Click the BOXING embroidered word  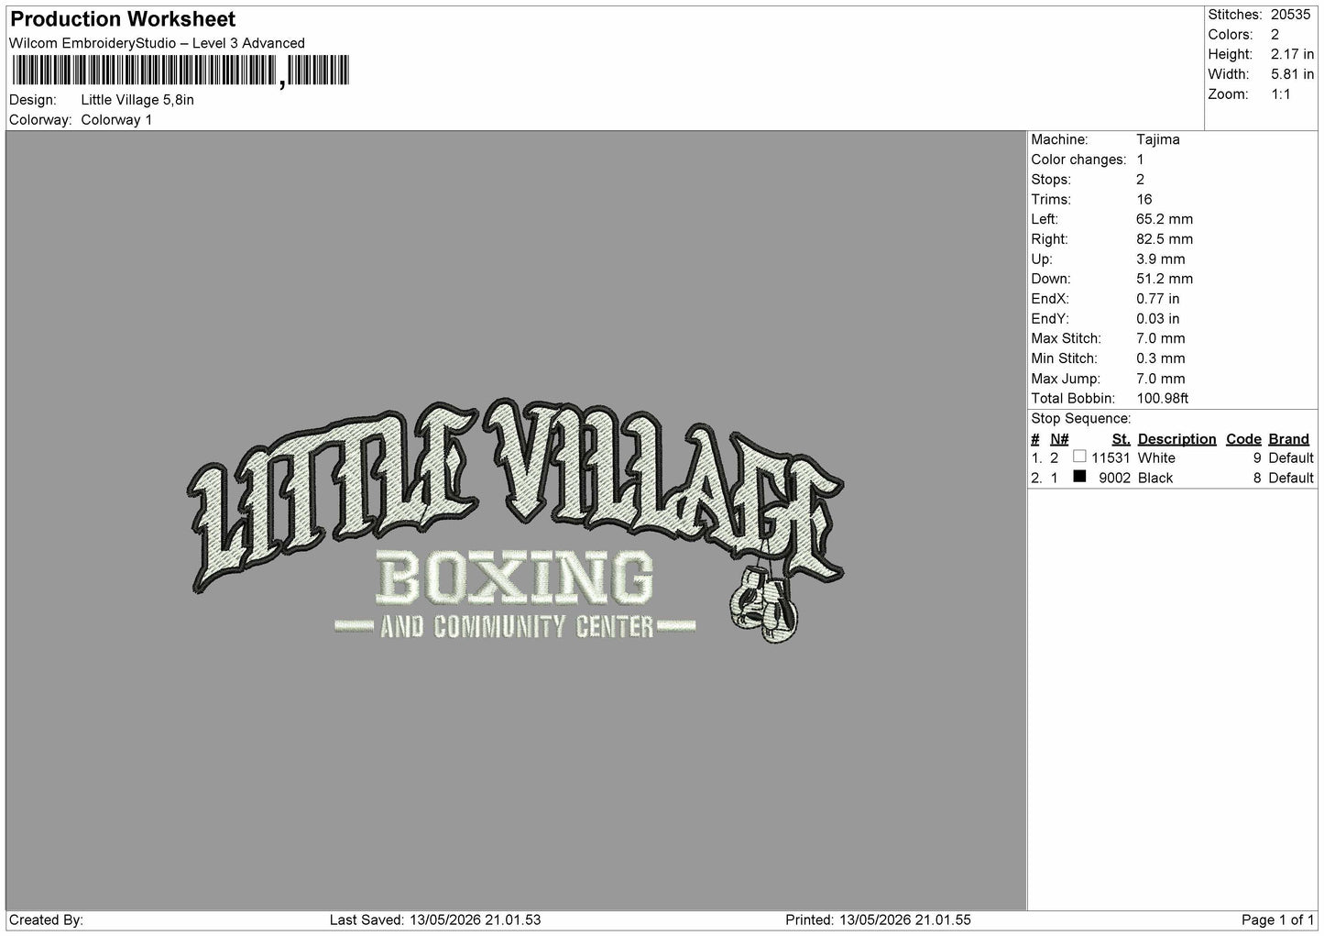click(x=516, y=578)
